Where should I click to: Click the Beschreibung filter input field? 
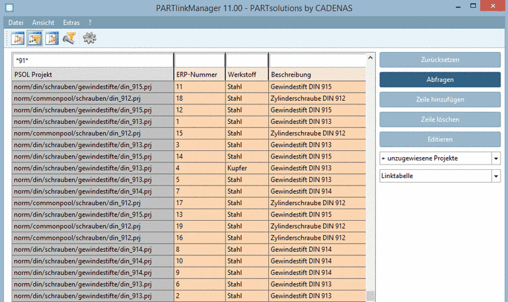point(318,60)
